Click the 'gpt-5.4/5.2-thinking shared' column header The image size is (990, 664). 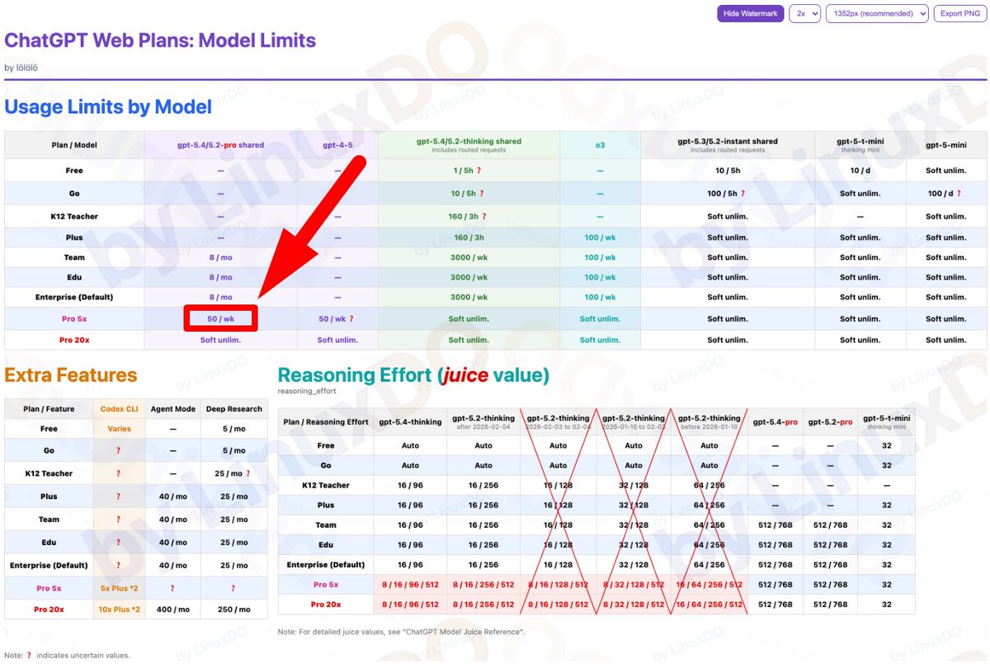pos(469,144)
